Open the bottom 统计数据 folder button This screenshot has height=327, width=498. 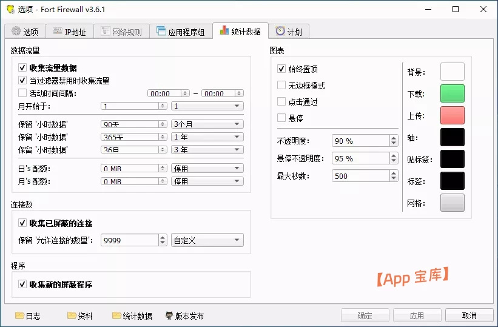(x=132, y=315)
